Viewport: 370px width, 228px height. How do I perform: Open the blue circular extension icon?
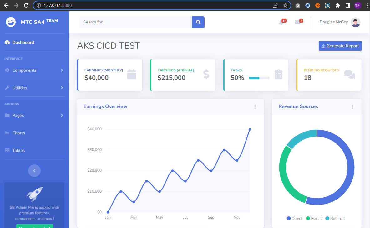click(x=308, y=5)
